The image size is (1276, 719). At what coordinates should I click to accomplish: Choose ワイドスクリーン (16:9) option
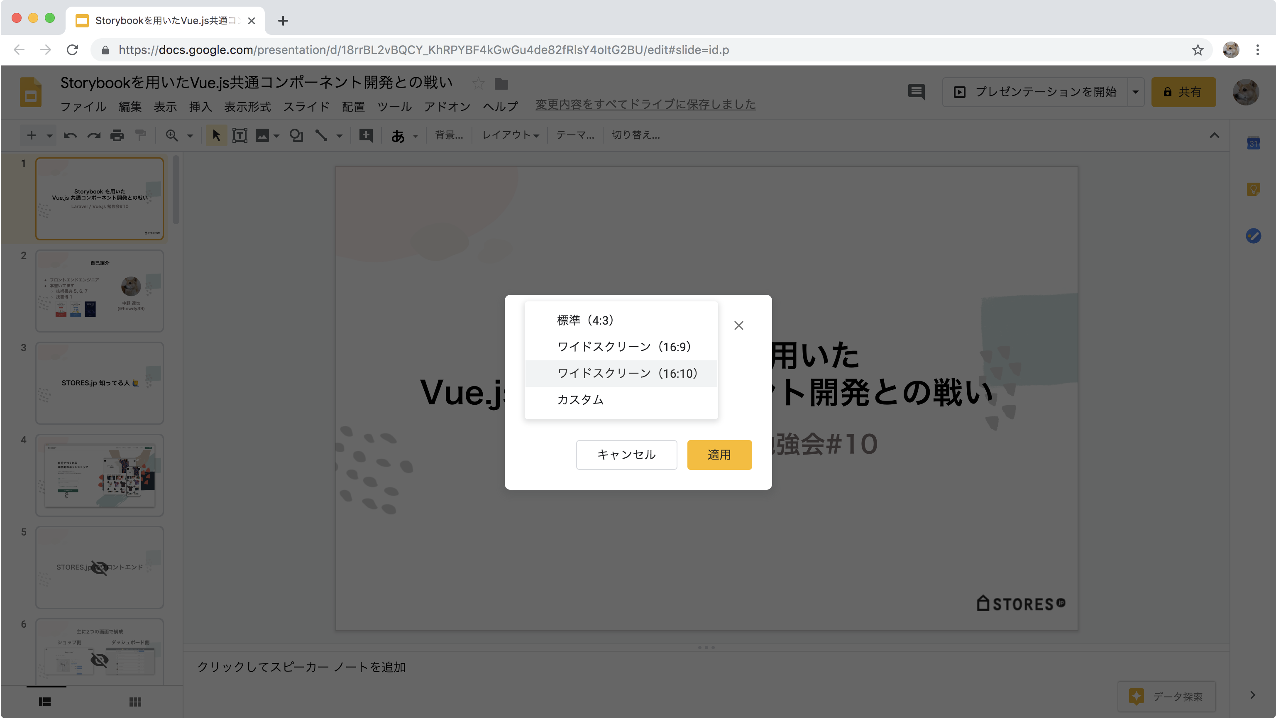(x=621, y=347)
